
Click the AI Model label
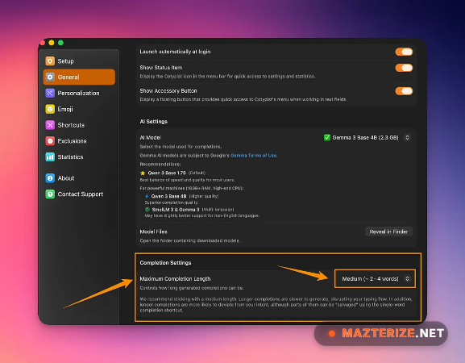[x=151, y=137]
